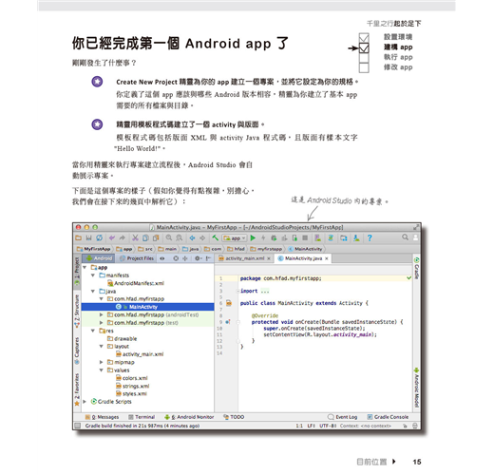Collapse the res folder arrow
The width and height of the screenshot is (494, 475).
93,331
